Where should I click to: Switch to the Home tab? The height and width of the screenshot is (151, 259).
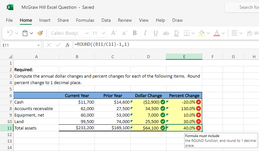(x=26, y=20)
